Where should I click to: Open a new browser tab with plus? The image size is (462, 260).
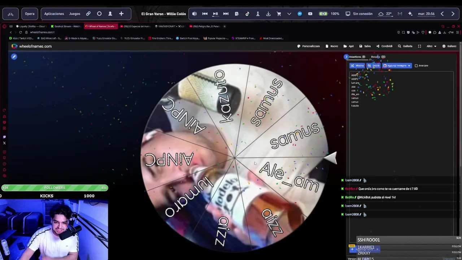tap(225, 26)
